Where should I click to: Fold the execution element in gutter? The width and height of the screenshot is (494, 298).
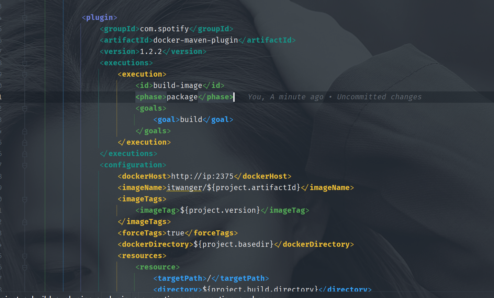(x=25, y=75)
